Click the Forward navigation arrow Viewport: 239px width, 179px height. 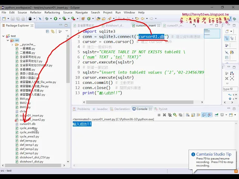pyautogui.click(x=151, y=19)
